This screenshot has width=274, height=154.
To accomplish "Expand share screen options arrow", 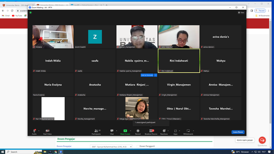I will pyautogui.click(x=131, y=131).
